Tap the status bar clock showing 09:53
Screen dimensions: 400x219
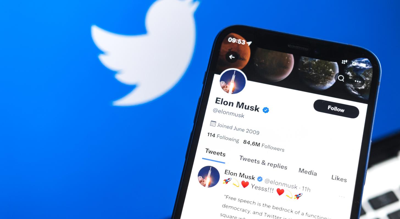tap(237, 42)
